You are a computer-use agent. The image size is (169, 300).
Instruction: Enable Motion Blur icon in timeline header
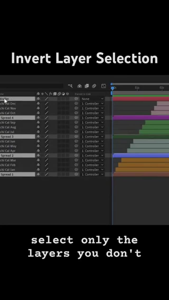(94, 86)
